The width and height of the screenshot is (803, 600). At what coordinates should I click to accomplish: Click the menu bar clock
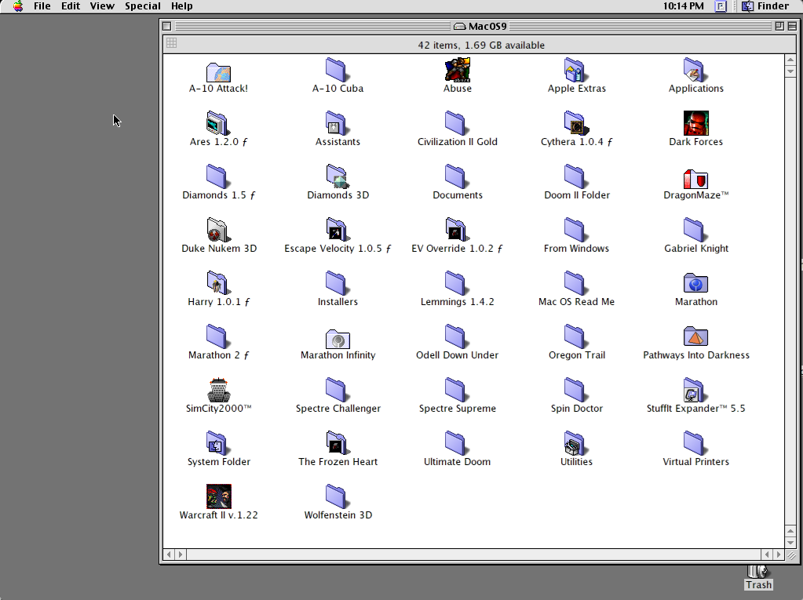[x=683, y=6]
